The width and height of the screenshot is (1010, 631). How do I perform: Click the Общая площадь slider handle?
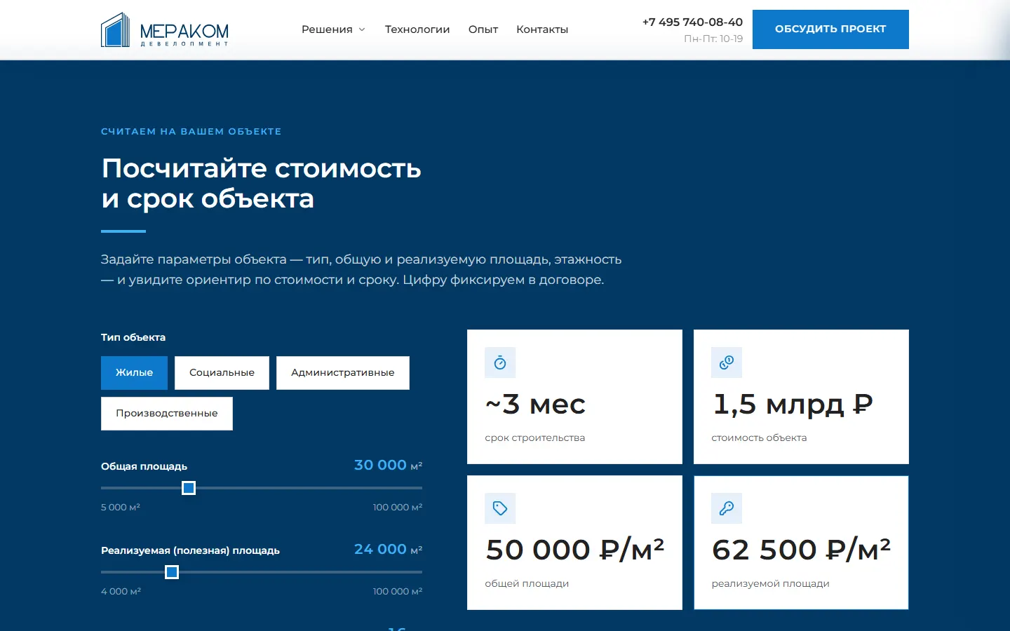tap(189, 488)
